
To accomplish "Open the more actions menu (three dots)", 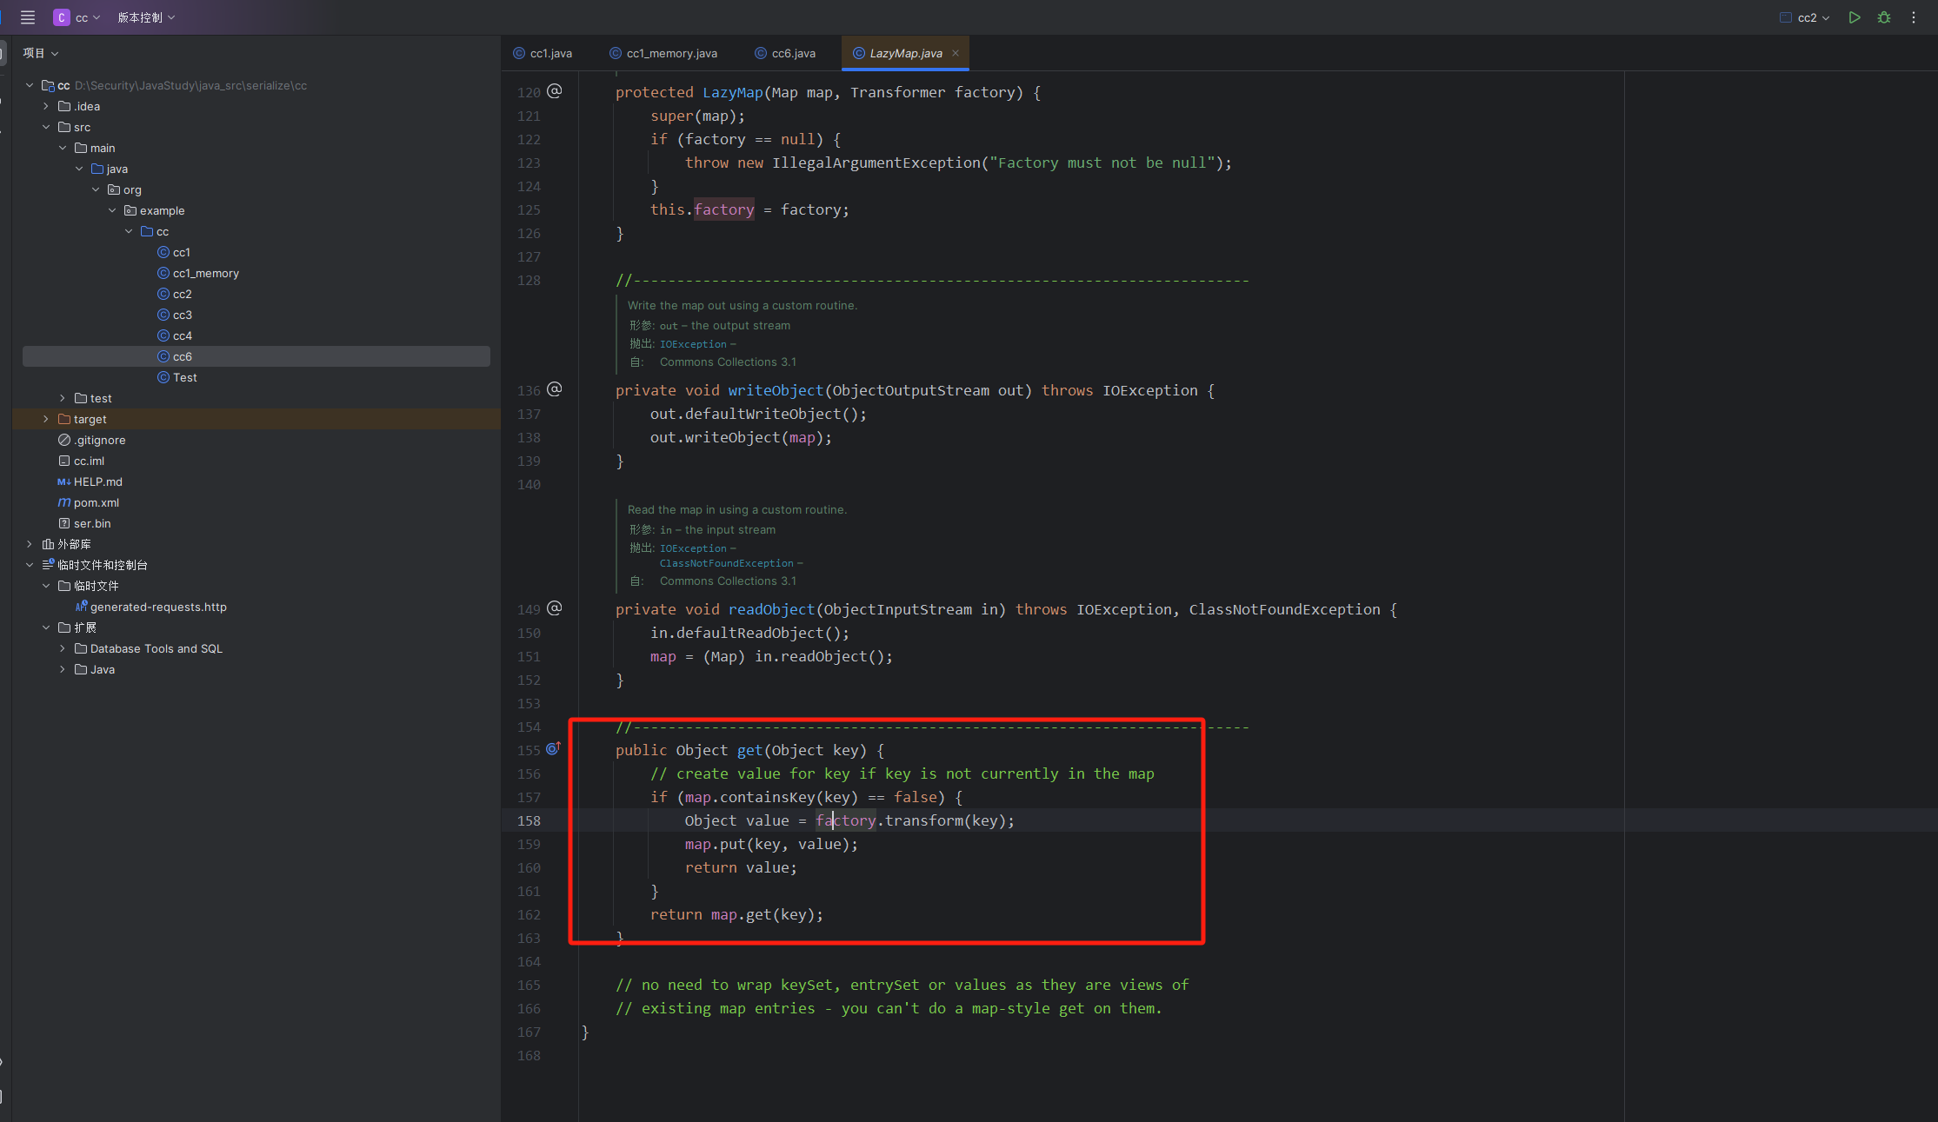I will point(1913,17).
